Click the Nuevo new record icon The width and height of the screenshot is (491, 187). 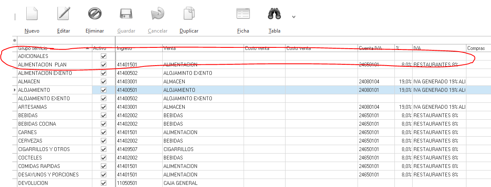click(32, 14)
